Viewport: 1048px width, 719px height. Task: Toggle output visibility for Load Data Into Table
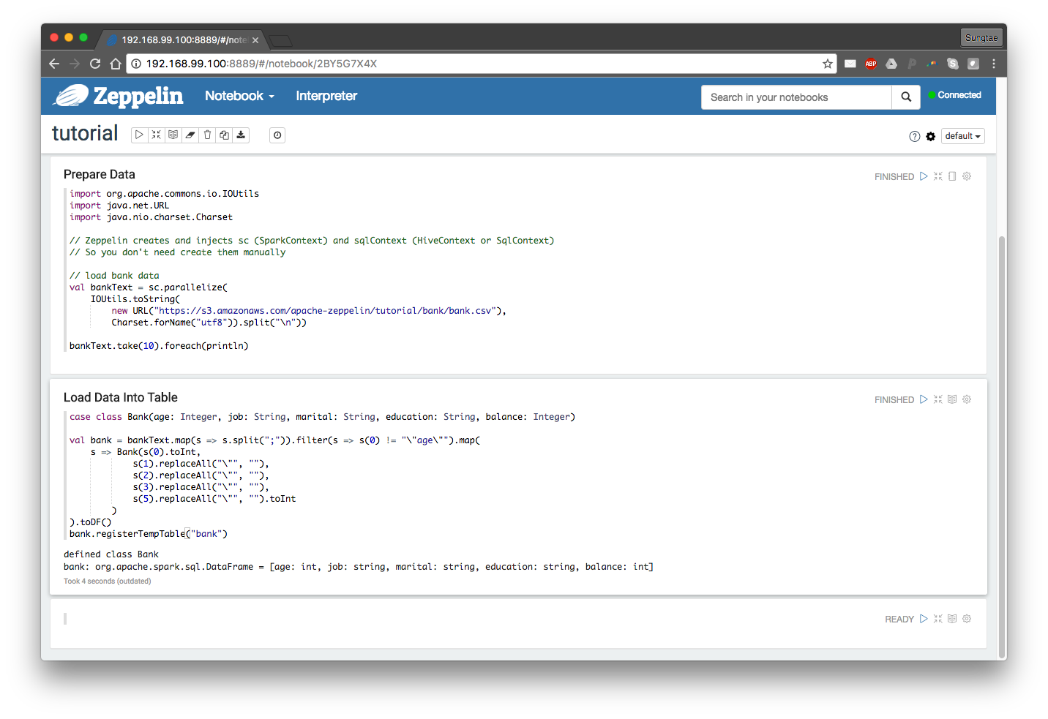tap(952, 399)
